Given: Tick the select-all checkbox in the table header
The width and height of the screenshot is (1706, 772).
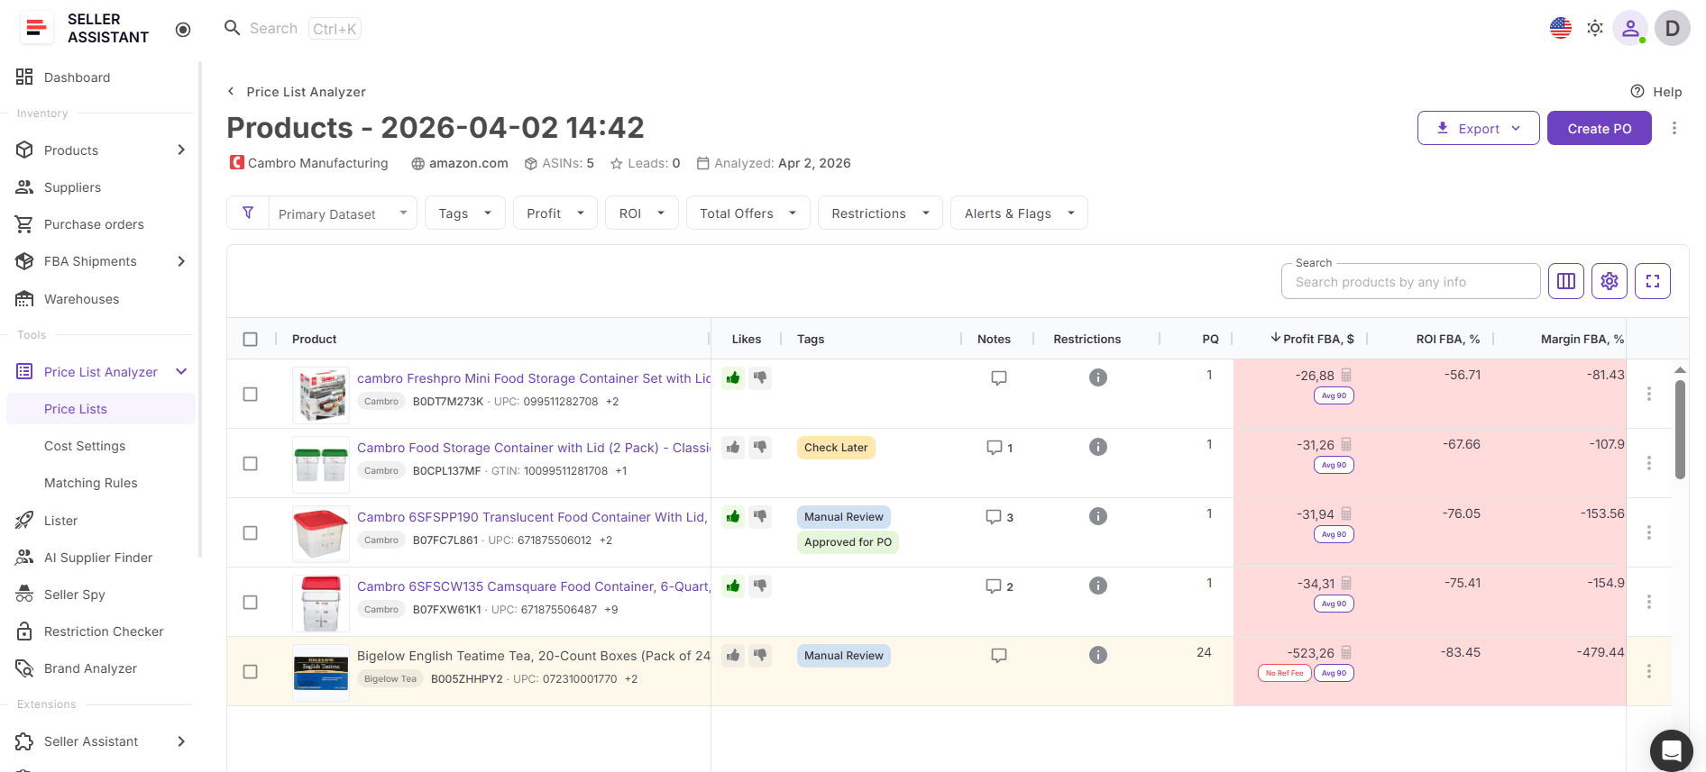Looking at the screenshot, I should click(x=251, y=340).
